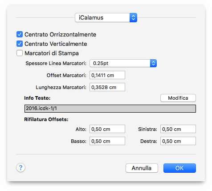Click the Sinistra offset field

point(178,129)
